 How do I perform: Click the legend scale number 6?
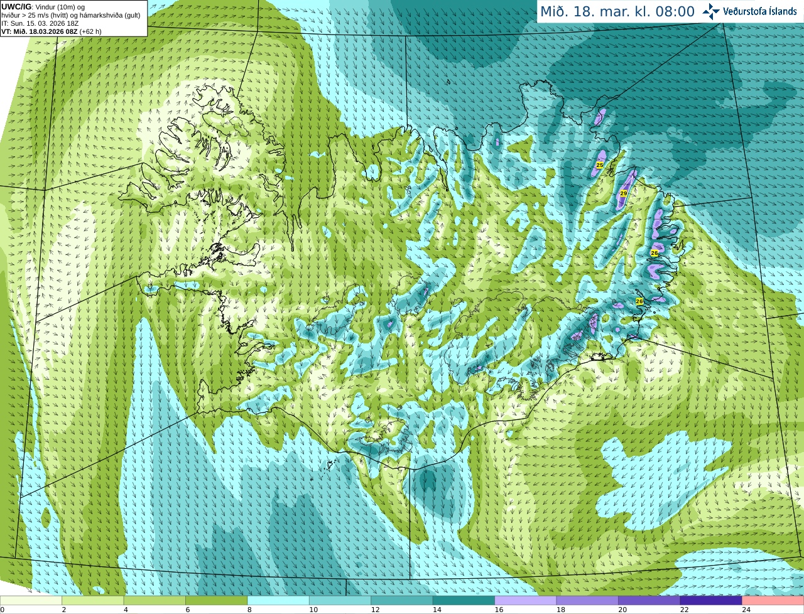point(187,610)
